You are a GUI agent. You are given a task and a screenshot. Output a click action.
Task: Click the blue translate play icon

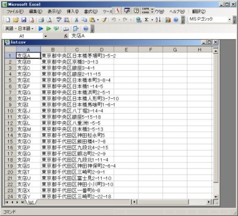(x=41, y=29)
